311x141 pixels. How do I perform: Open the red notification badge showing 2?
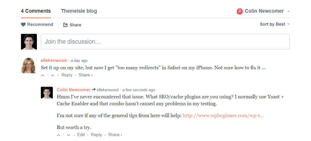point(239,11)
